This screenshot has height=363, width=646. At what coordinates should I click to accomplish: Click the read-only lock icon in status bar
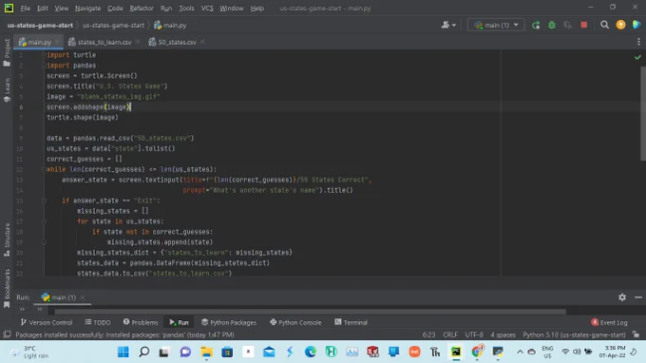click(x=636, y=334)
